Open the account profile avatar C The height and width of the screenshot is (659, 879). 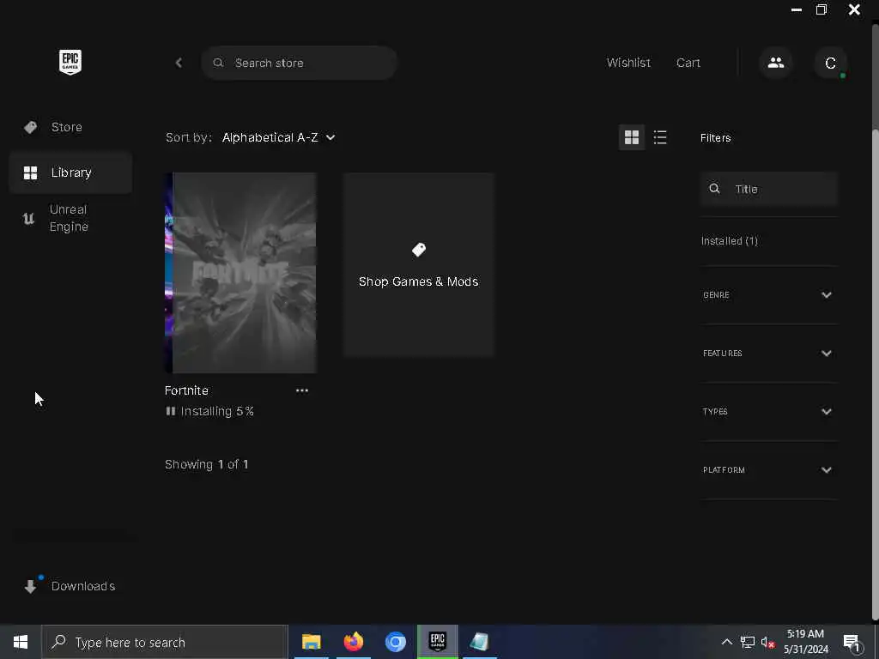coord(830,63)
